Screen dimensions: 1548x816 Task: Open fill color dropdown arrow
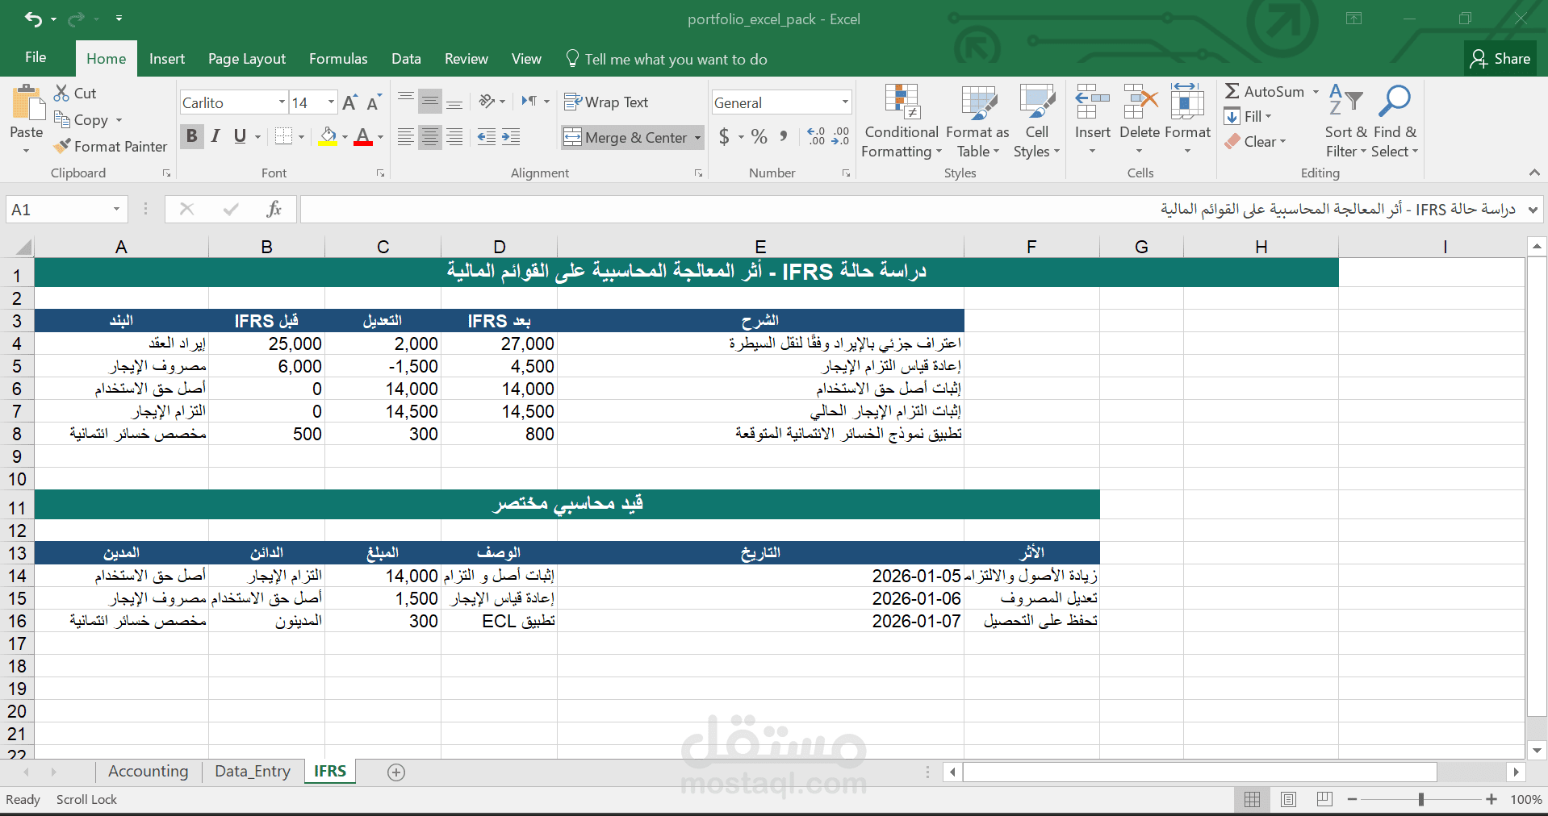[345, 137]
